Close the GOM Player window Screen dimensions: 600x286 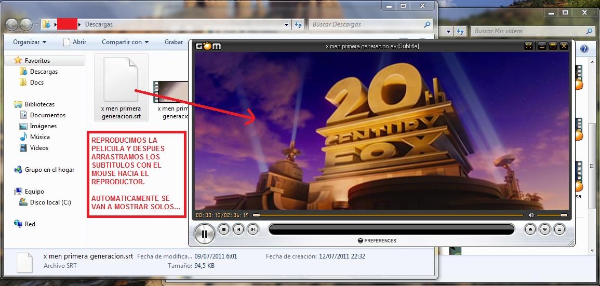coord(564,46)
